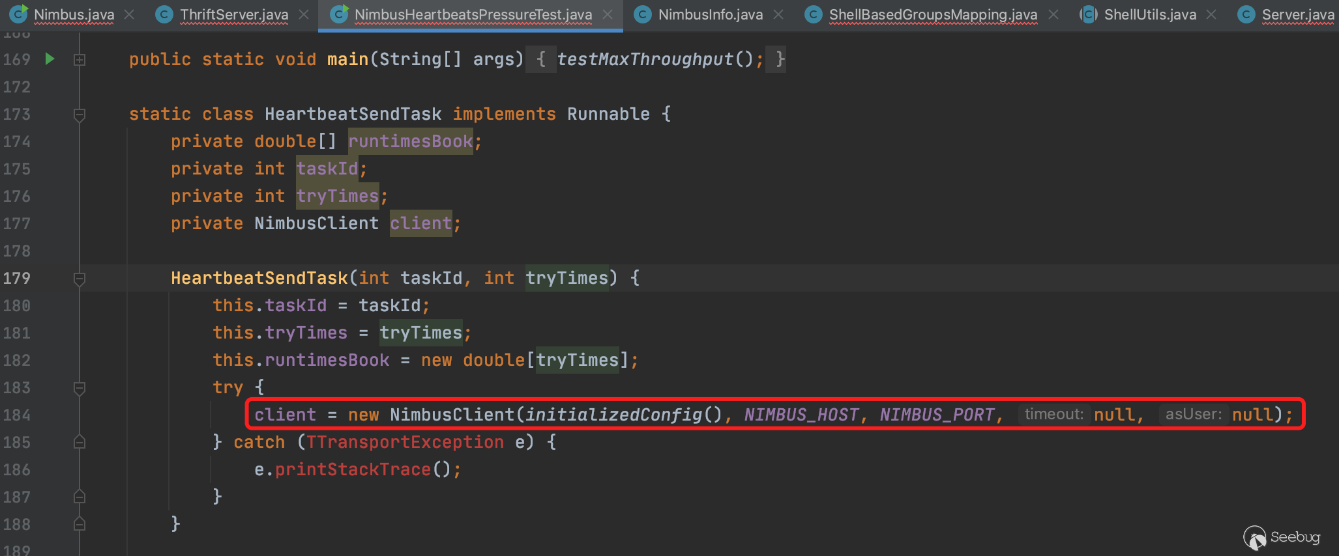Toggle the catch fold marker at line 185
Image resolution: width=1339 pixels, height=556 pixels.
tap(80, 442)
